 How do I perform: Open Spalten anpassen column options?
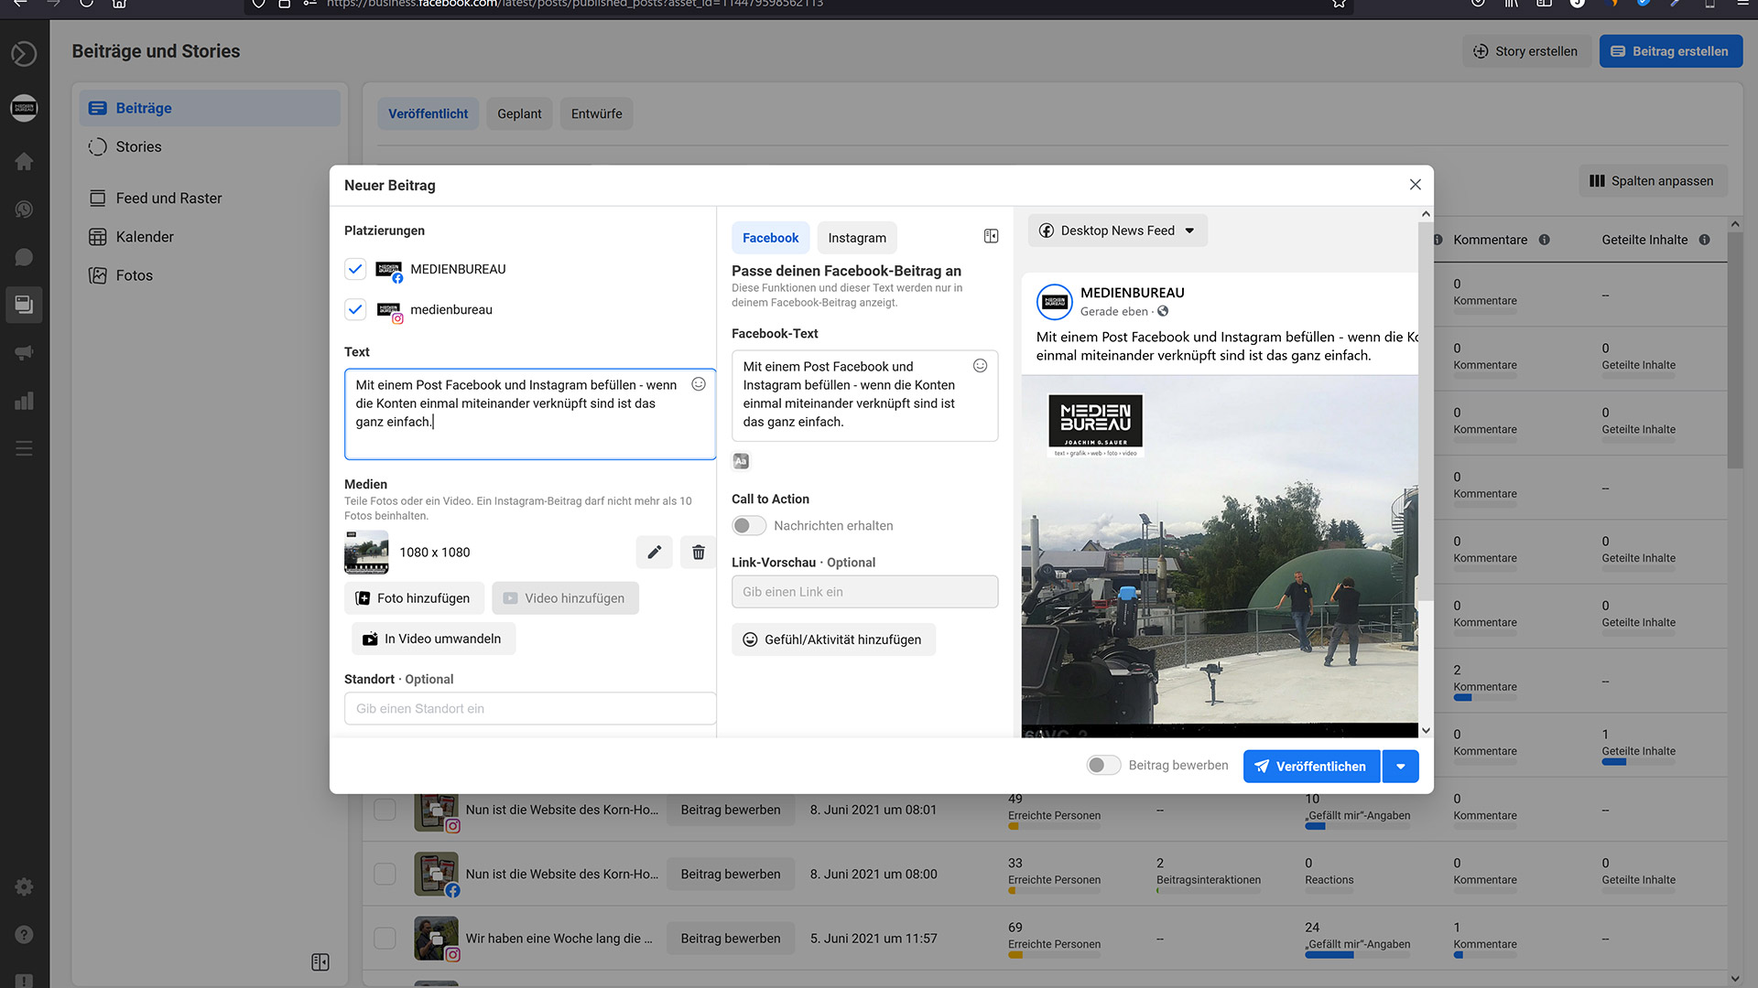1652,181
